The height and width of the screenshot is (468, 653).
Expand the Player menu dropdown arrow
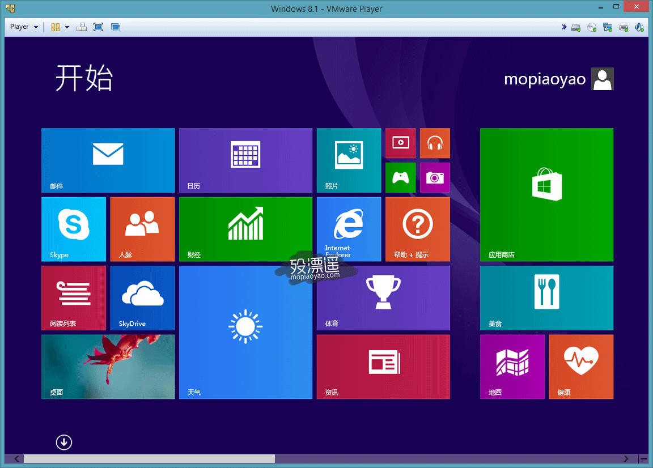pyautogui.click(x=36, y=27)
